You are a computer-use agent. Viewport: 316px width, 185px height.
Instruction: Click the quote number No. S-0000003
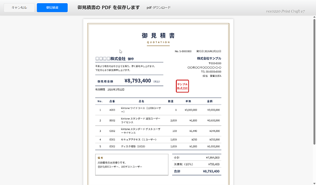click(183, 51)
